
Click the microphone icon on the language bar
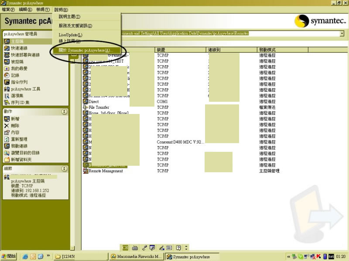pyautogui.click(x=144, y=248)
